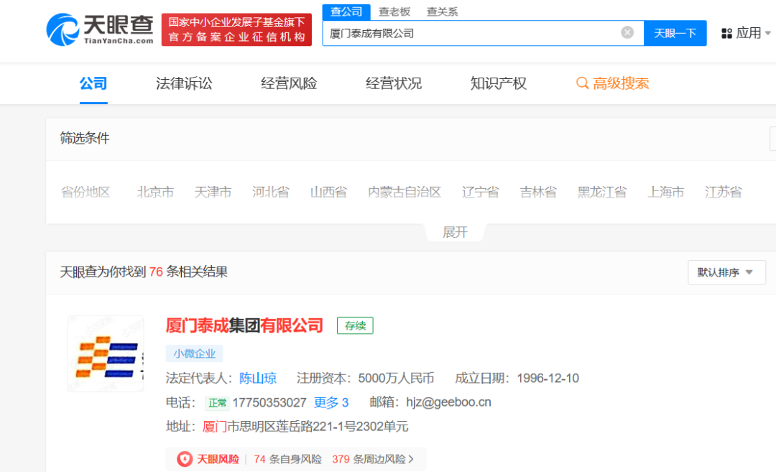Select the 经营状况 tab

point(394,83)
